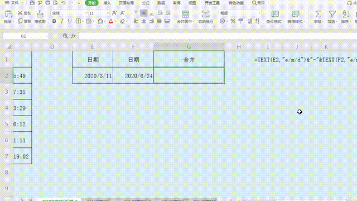
Task: Click the Paste clipboard icon
Action: tap(9, 14)
